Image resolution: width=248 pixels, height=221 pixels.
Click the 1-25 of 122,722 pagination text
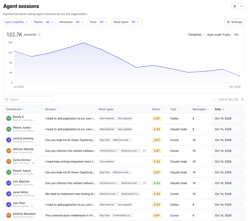coord(228,99)
